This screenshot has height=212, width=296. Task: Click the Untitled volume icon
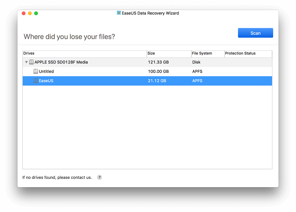click(x=36, y=71)
